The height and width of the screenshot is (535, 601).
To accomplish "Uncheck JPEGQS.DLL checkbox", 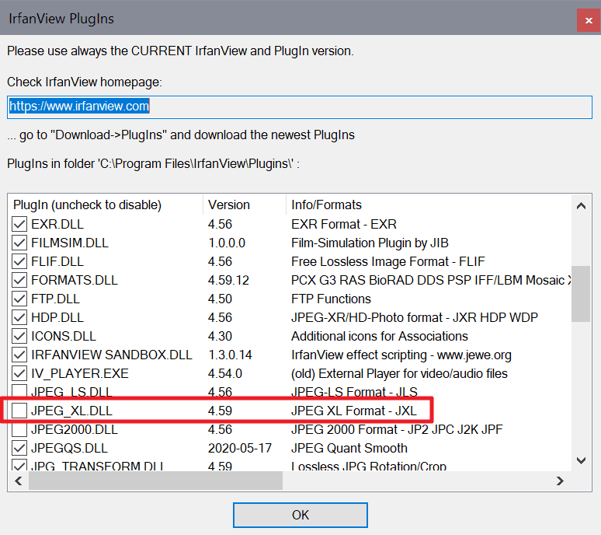I will pos(19,448).
